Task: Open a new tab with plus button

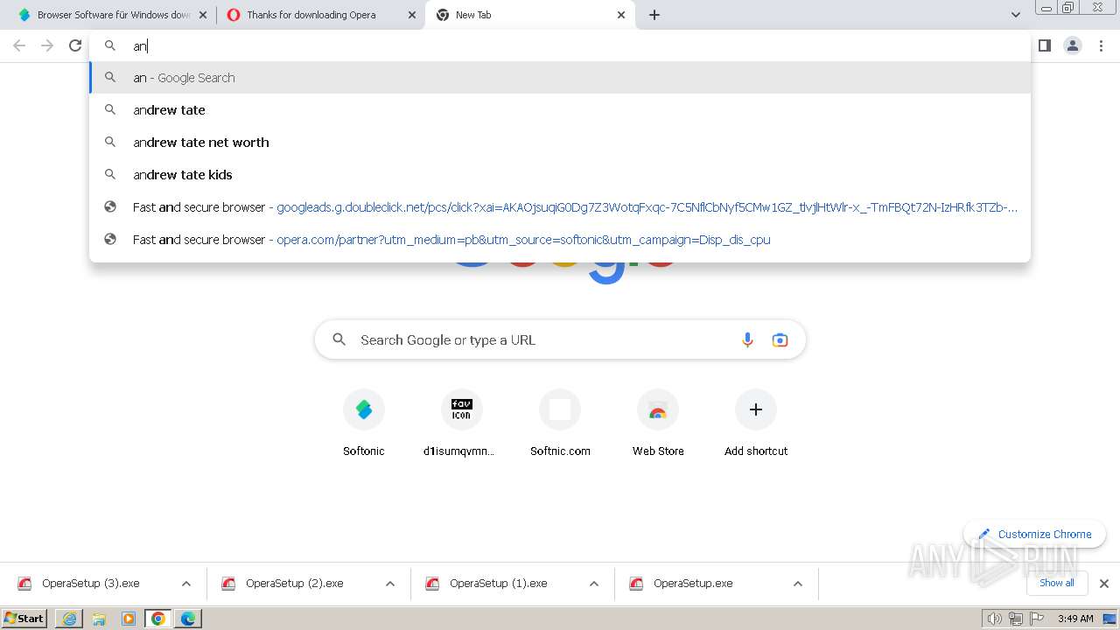Action: click(654, 15)
